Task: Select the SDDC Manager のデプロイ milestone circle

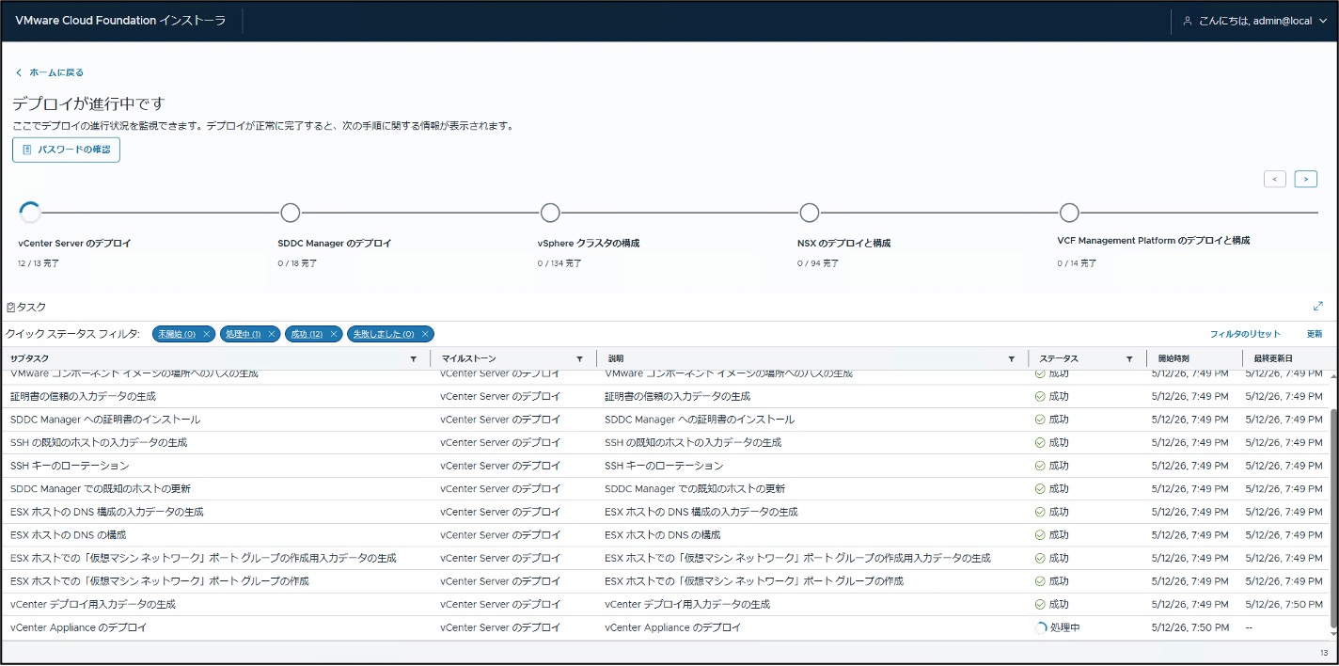Action: (x=291, y=213)
